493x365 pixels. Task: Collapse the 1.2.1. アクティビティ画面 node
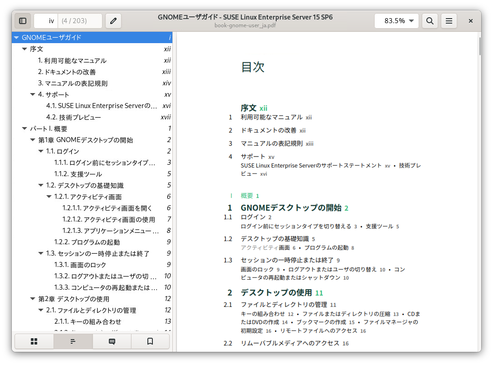tap(49, 197)
